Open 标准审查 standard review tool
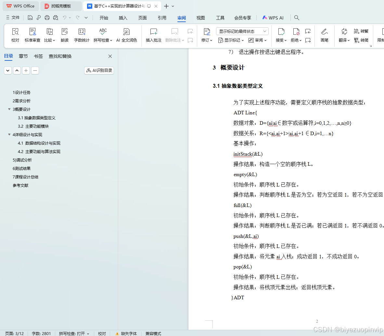 [x=32, y=35]
